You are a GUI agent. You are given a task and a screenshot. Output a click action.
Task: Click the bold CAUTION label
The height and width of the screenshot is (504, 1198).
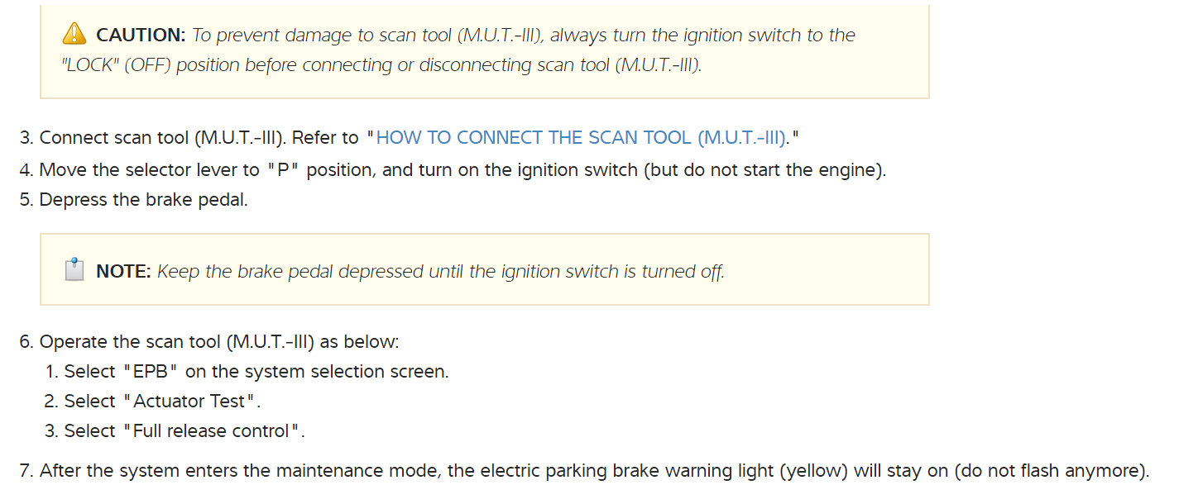[140, 35]
